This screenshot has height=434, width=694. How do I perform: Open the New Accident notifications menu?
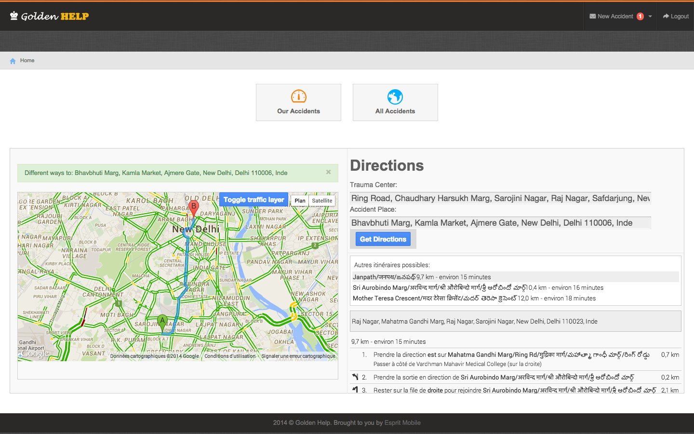pos(620,16)
